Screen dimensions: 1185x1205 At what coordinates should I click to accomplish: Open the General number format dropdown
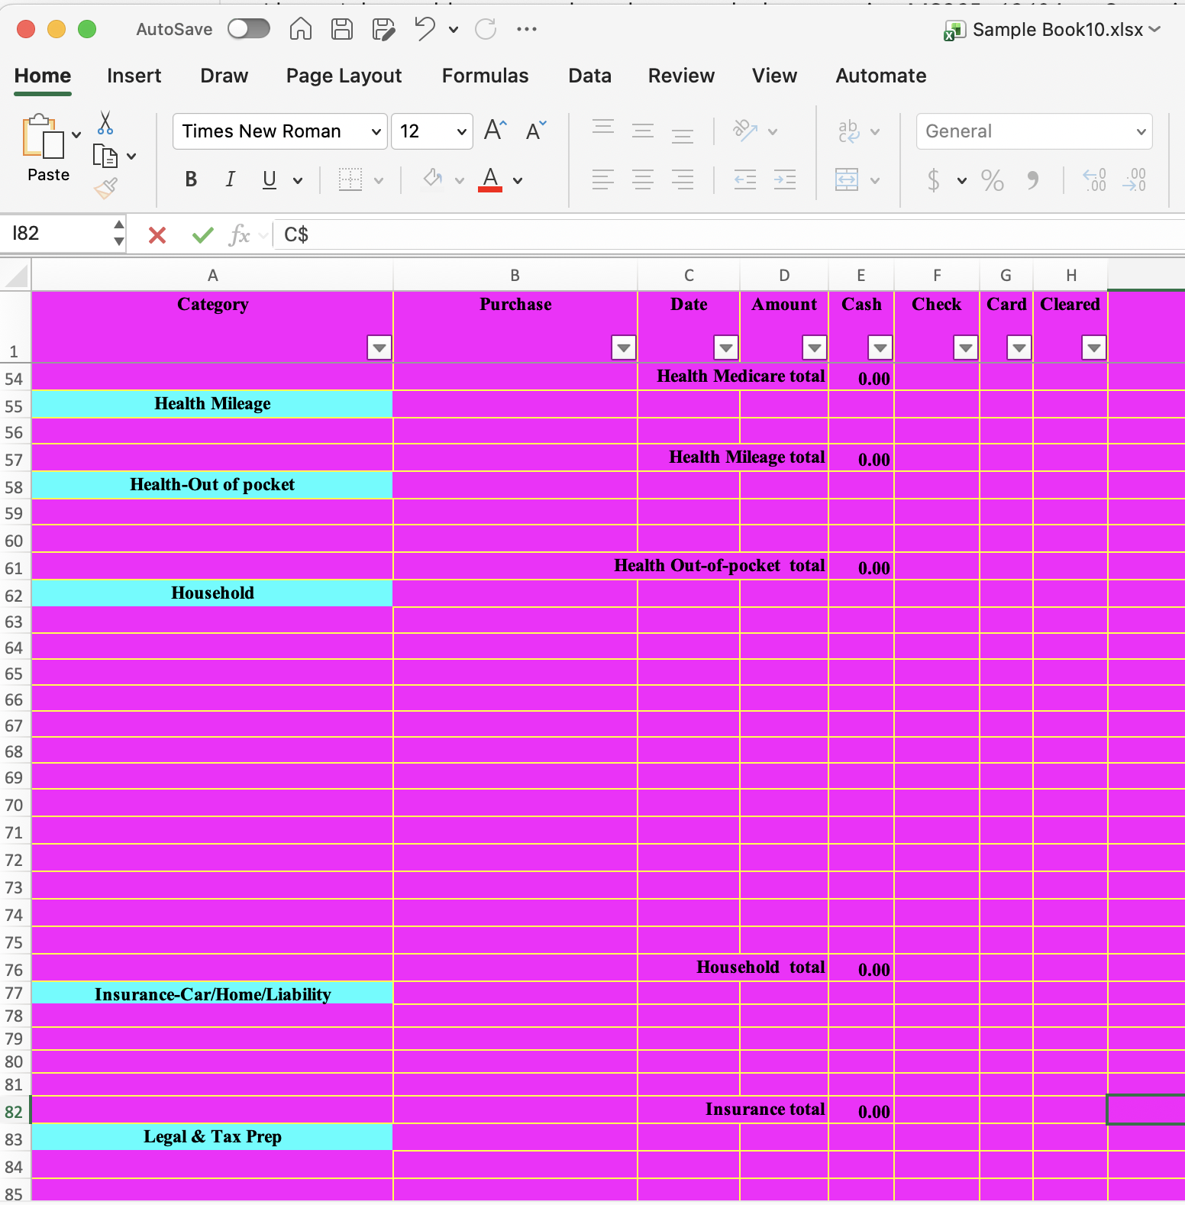click(1034, 131)
